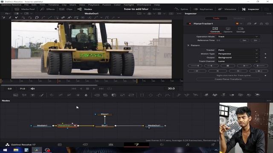This screenshot has width=273, height=153.
Task: Click the horizontal scrollbar under the time ruler
Action: pos(49,85)
